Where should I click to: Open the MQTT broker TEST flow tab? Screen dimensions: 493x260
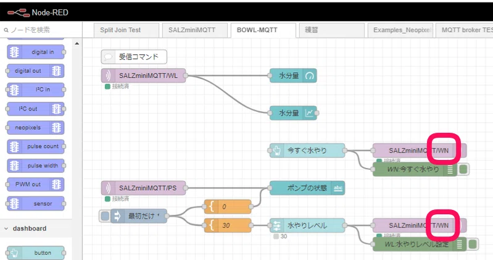(465, 30)
